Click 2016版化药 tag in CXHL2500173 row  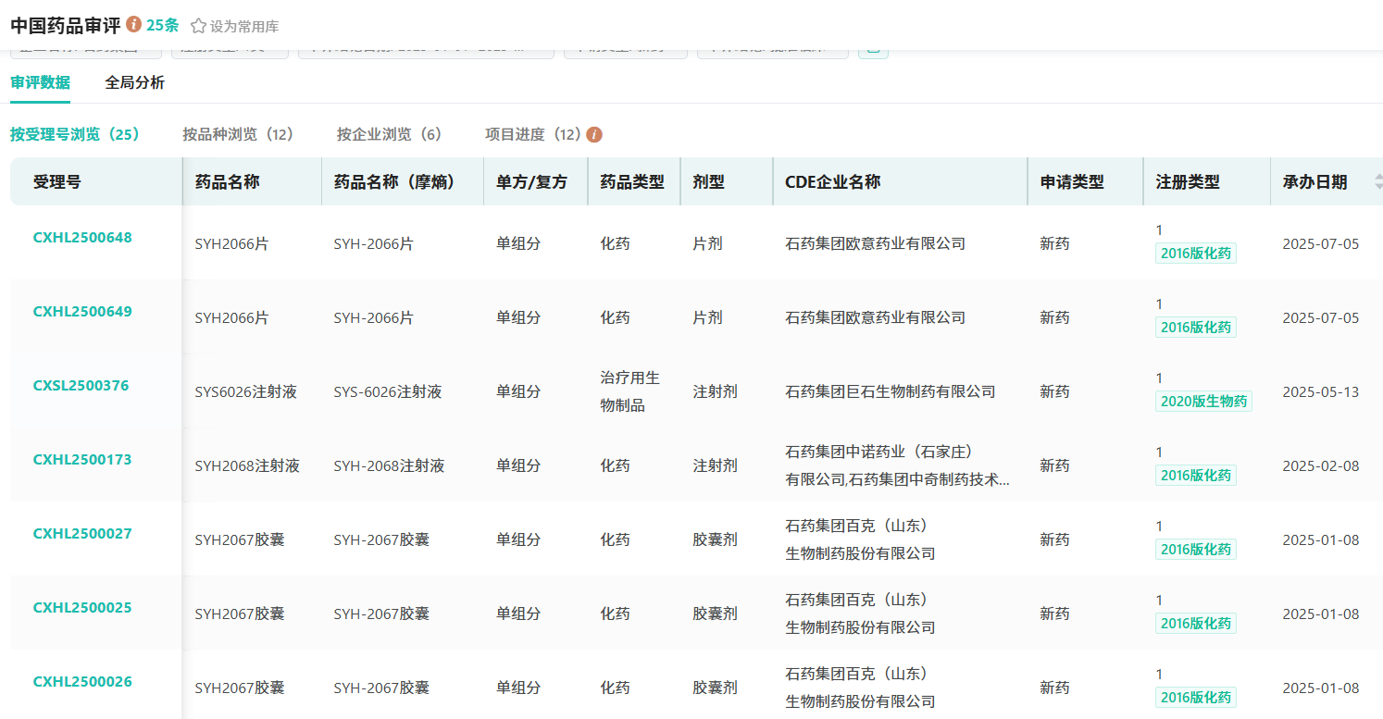click(x=1195, y=476)
